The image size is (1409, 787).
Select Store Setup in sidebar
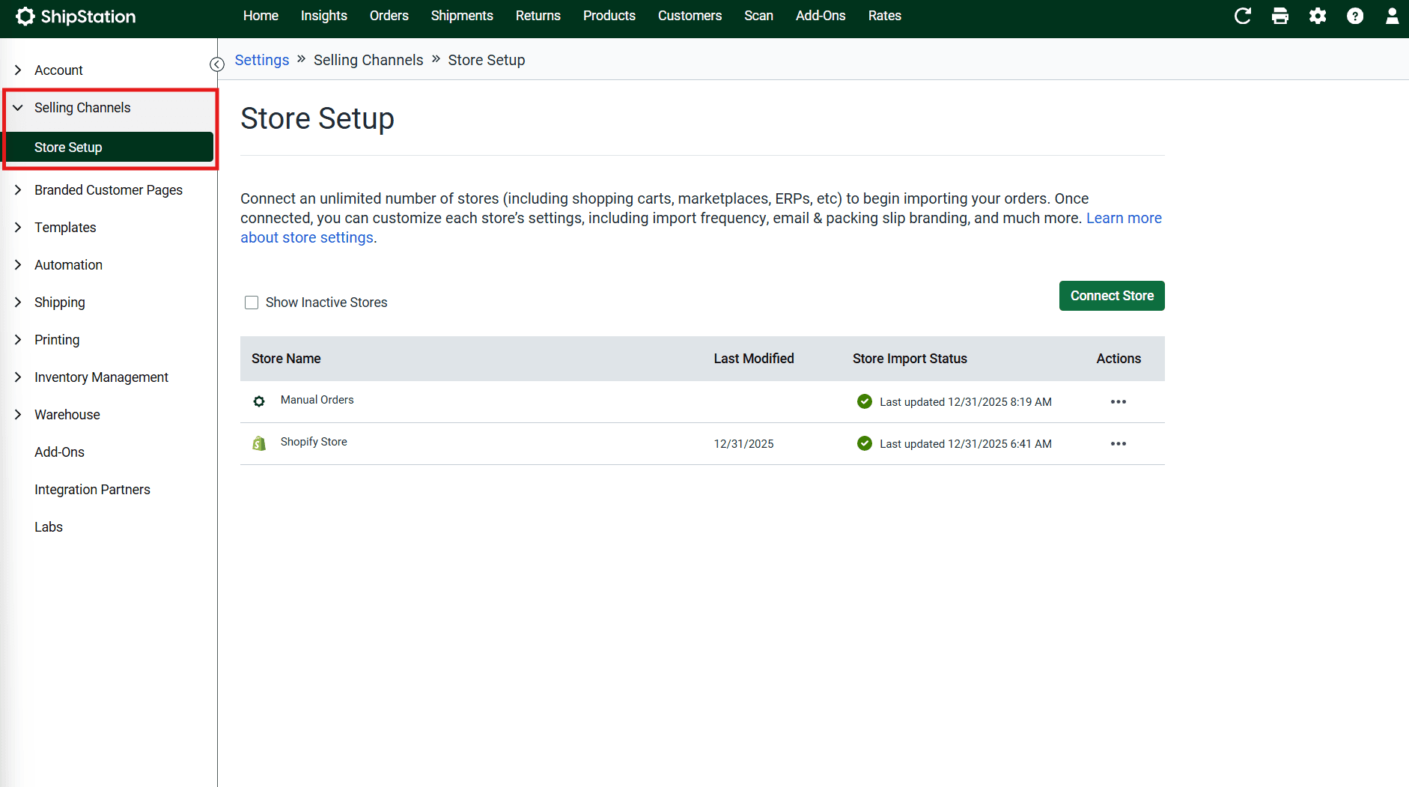(109, 148)
